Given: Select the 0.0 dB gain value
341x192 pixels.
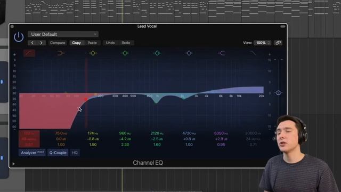Looking at the screenshot, I should click(x=61, y=139).
